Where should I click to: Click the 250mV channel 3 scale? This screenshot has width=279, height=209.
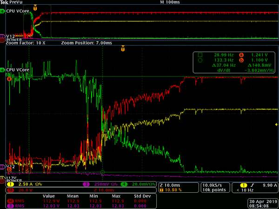[x=101, y=184]
